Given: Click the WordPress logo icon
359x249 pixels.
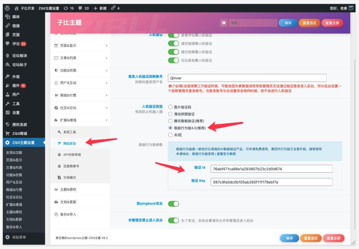Looking at the screenshot, I should coord(7,8).
